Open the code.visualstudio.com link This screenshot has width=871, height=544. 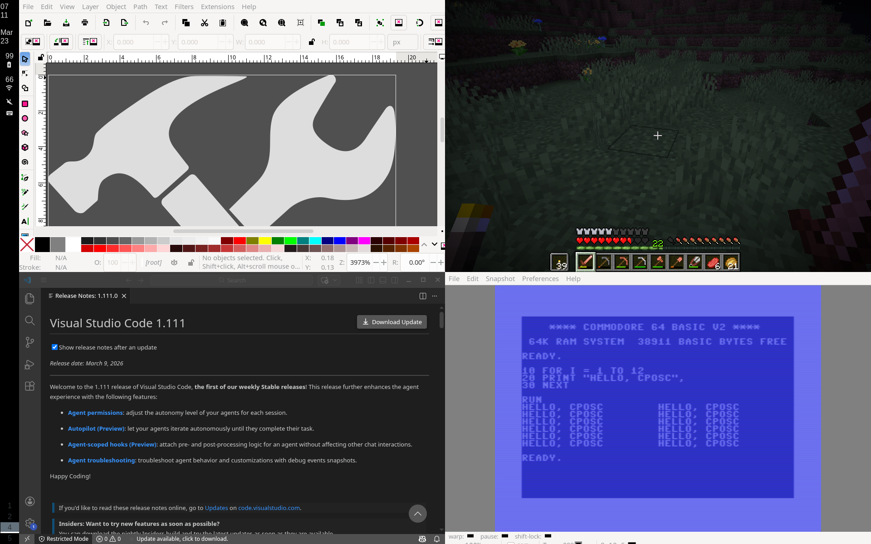click(269, 508)
